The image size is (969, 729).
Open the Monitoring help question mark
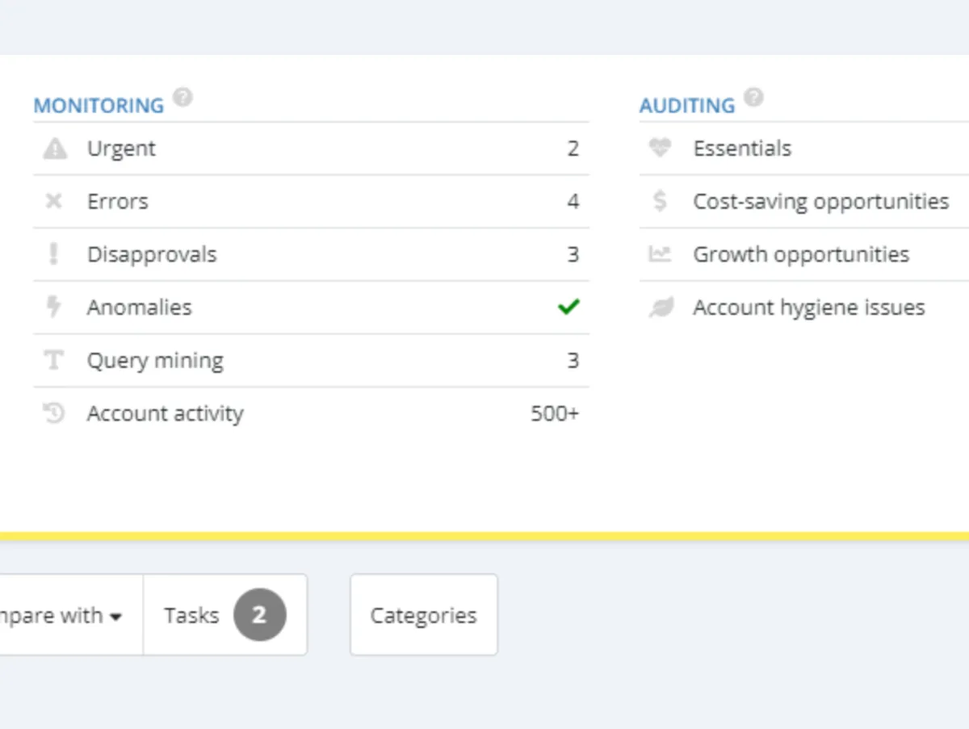[183, 98]
